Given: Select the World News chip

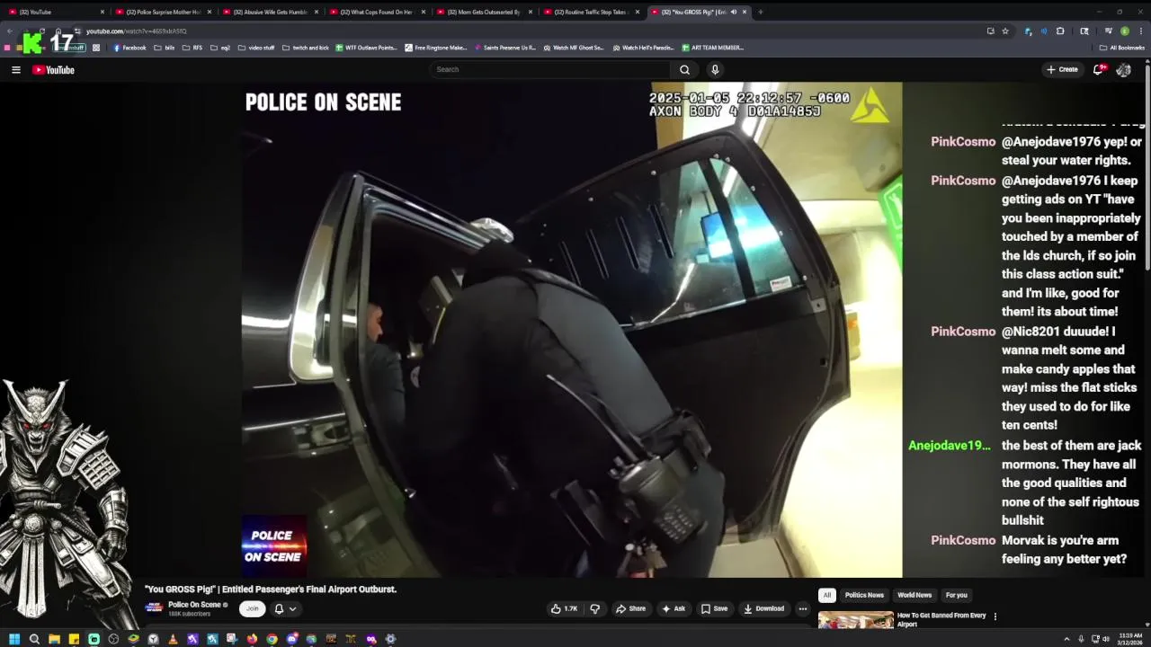Looking at the screenshot, I should (x=915, y=595).
